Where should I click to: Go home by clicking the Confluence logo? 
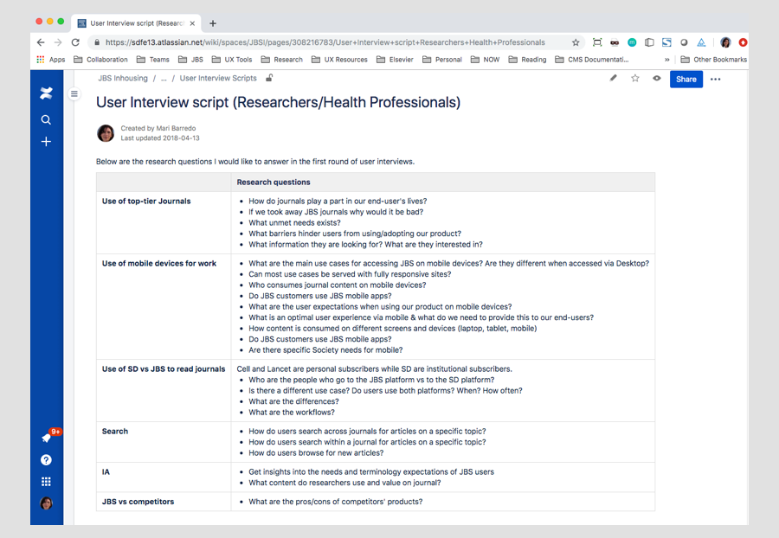click(46, 93)
